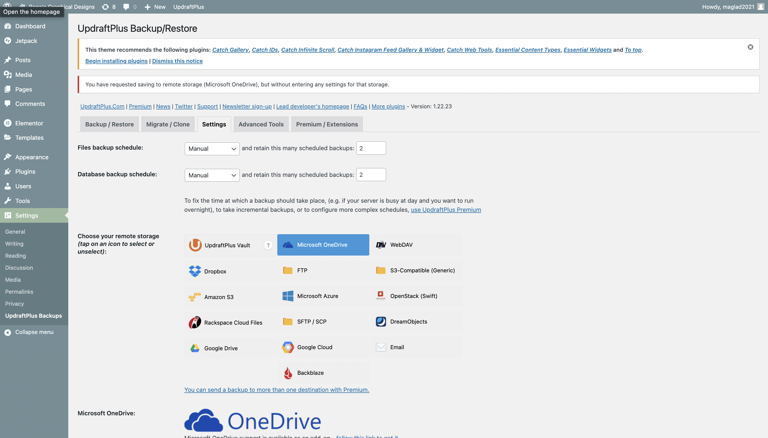
Task: Click the updates refresh icon in admin bar
Action: point(105,7)
